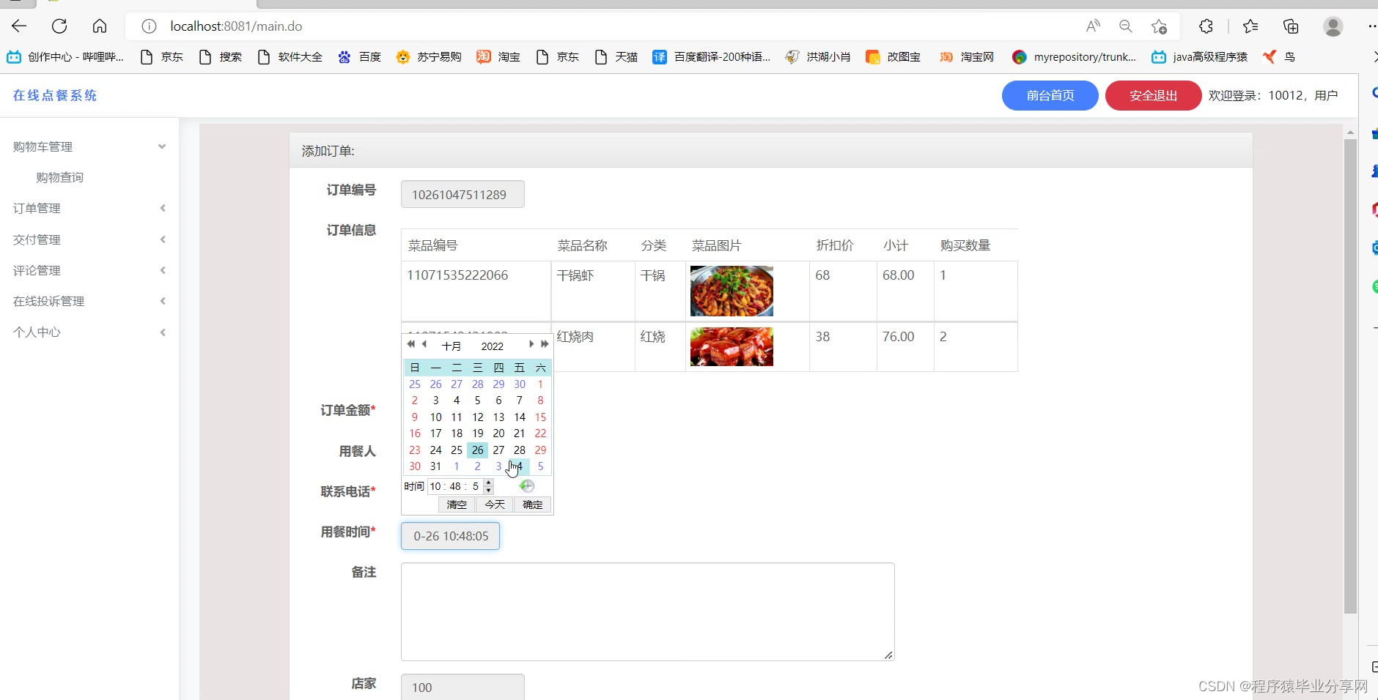Open the read aloud icon
Image resolution: width=1378 pixels, height=700 pixels.
coord(1093,26)
